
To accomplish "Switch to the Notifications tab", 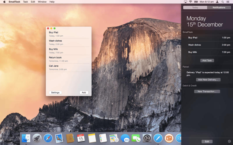I will (219, 7).
